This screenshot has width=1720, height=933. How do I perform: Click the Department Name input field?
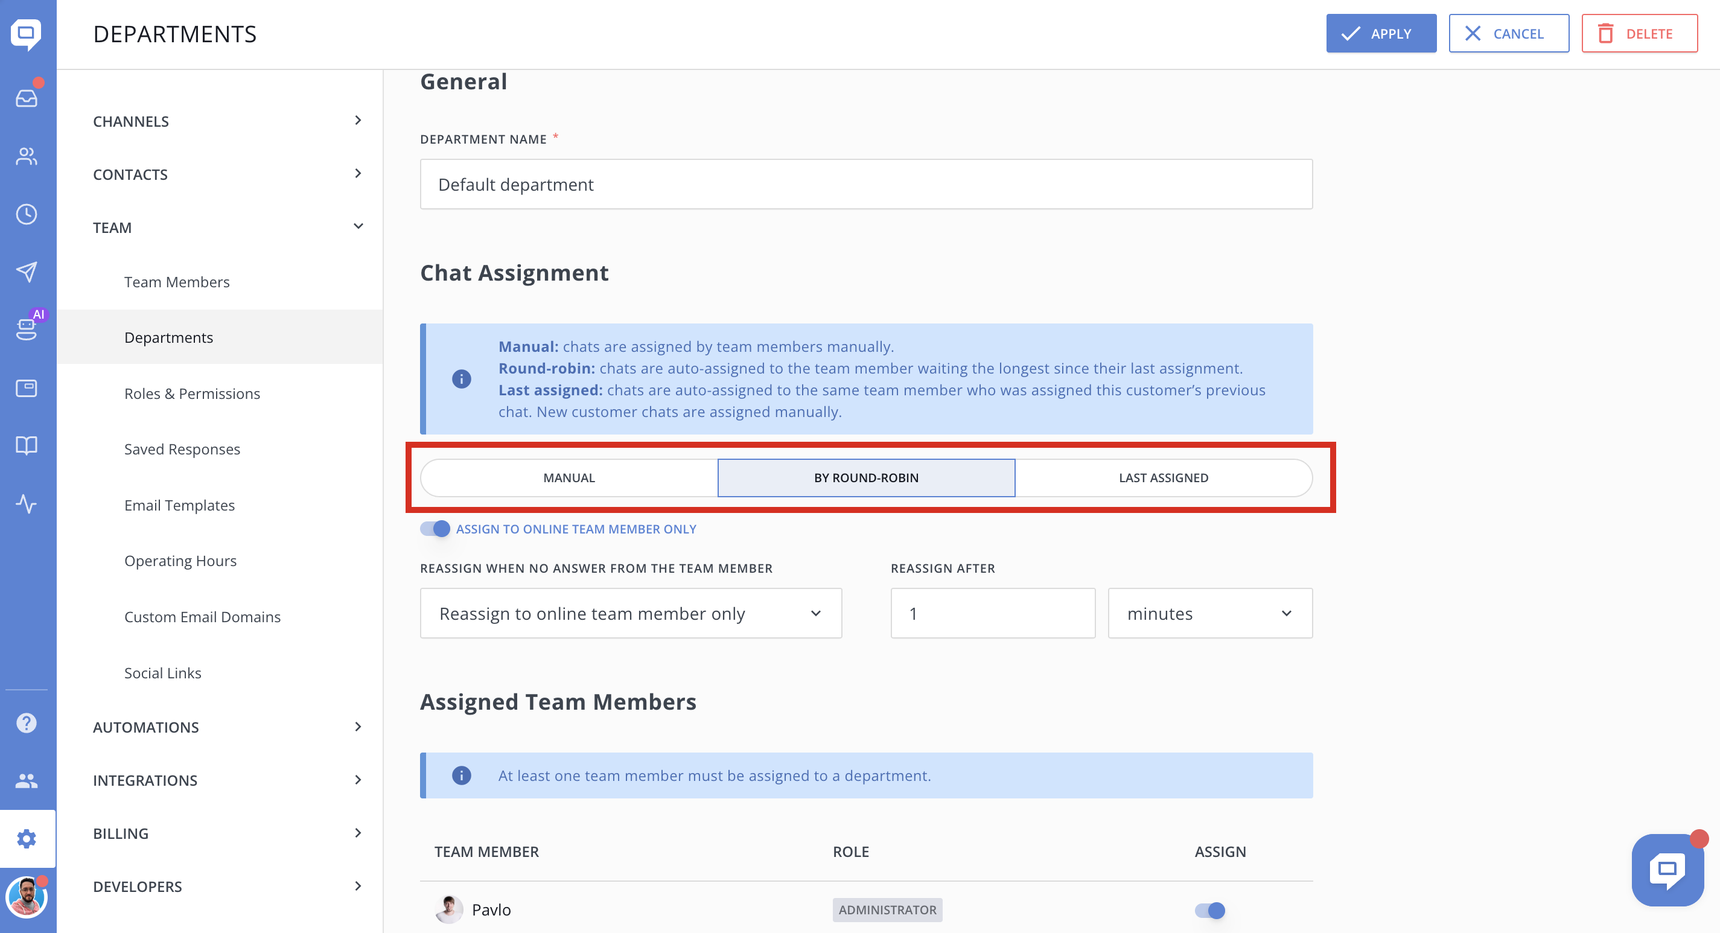(865, 184)
